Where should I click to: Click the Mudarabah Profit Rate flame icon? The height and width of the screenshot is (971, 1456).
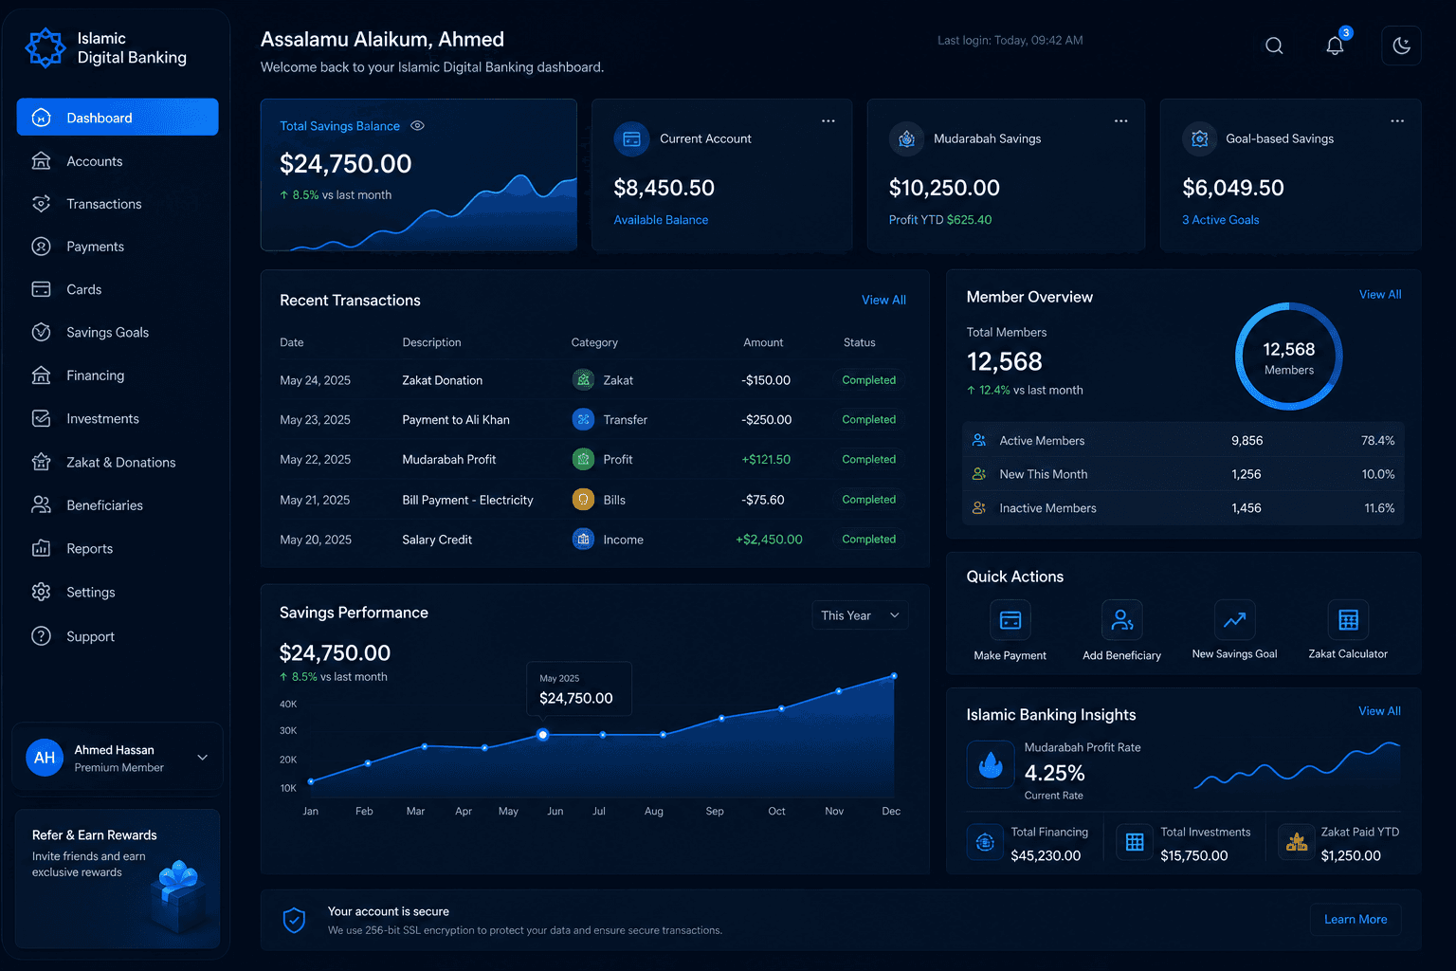tap(991, 764)
